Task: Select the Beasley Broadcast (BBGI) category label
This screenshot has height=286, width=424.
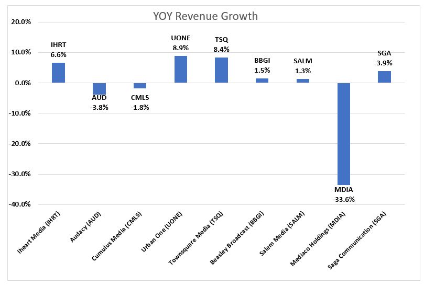Action: pyautogui.click(x=237, y=238)
